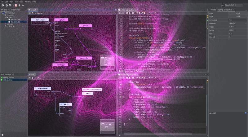Click the gear icon below Hub Manager
This screenshot has height=137, width=248.
tap(2, 135)
